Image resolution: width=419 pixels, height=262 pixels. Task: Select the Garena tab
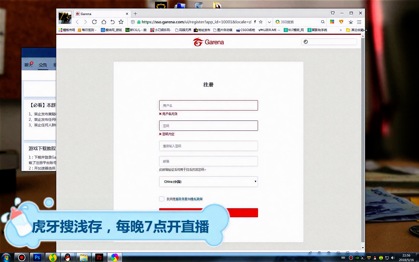102,14
